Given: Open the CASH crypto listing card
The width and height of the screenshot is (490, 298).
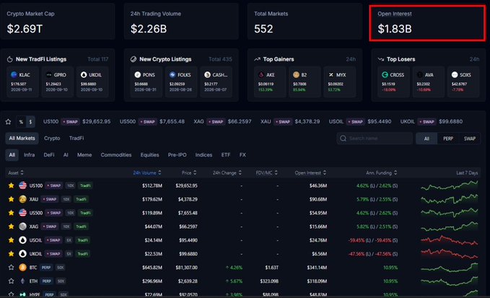Looking at the screenshot, I should (216, 82).
